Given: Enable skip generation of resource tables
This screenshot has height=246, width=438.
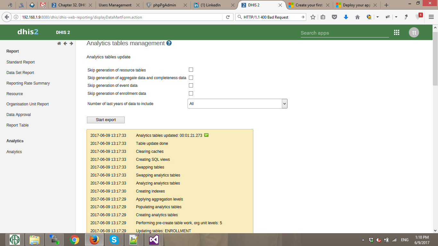Looking at the screenshot, I should 191,70.
